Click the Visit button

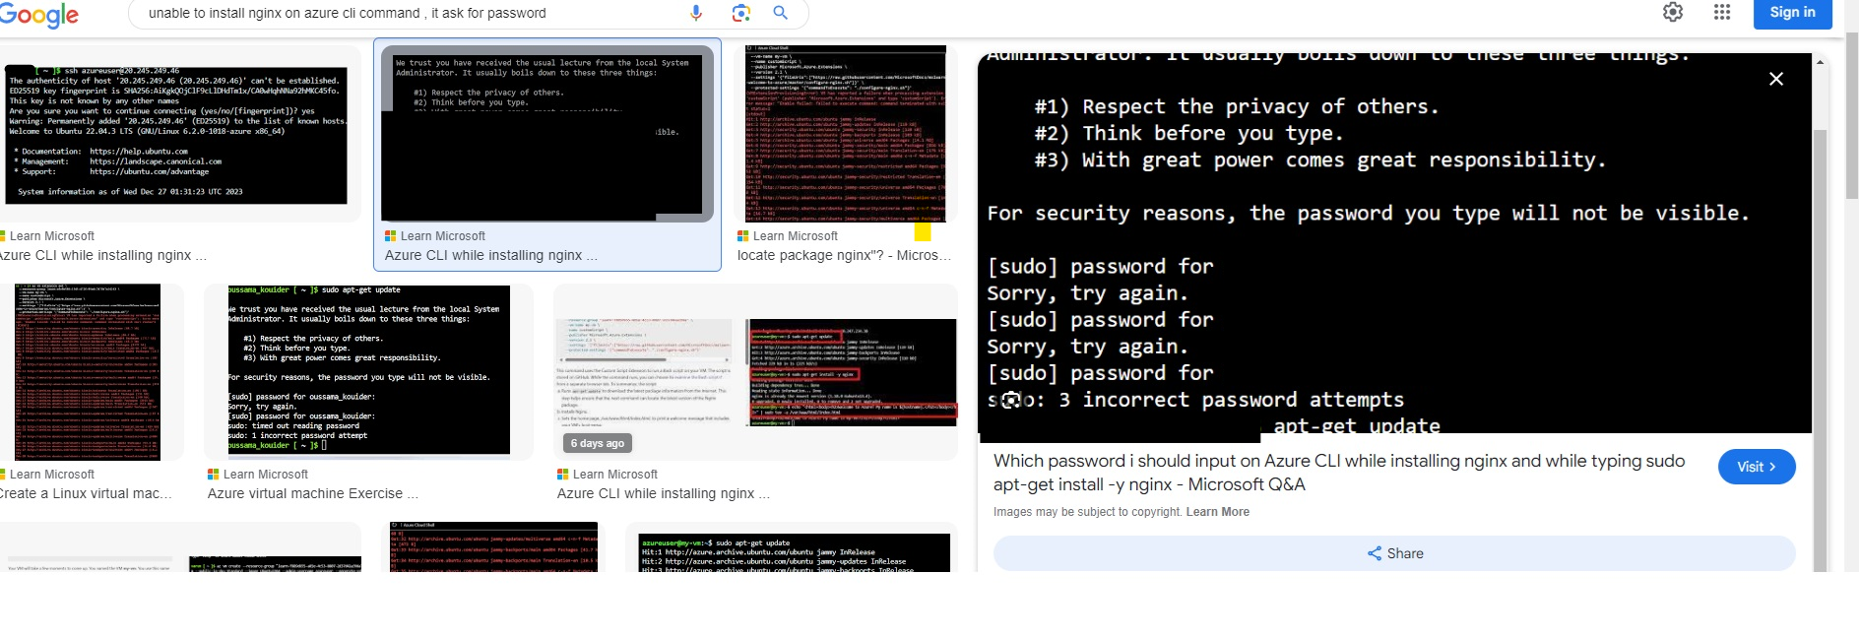coord(1757,467)
